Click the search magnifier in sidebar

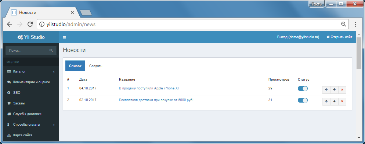[x=51, y=50]
